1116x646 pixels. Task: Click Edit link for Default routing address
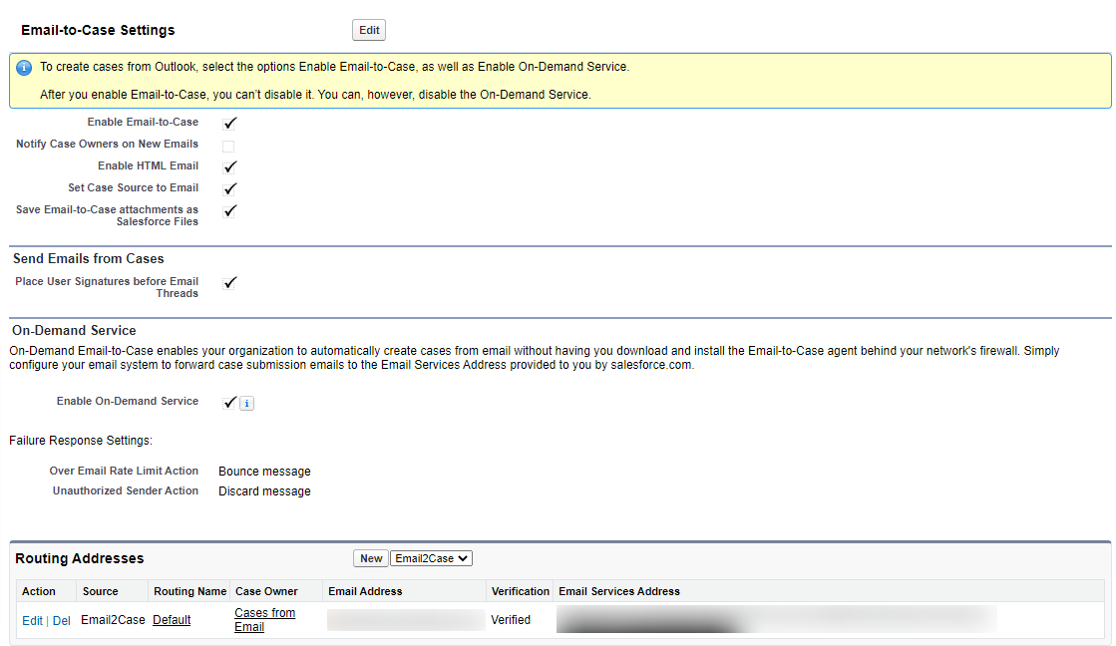[x=32, y=620]
